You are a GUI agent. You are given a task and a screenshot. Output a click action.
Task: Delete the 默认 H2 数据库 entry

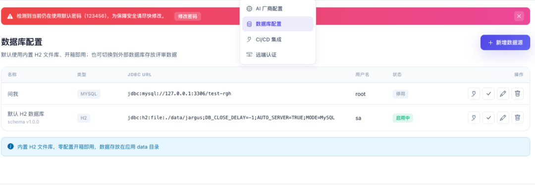[517, 118]
